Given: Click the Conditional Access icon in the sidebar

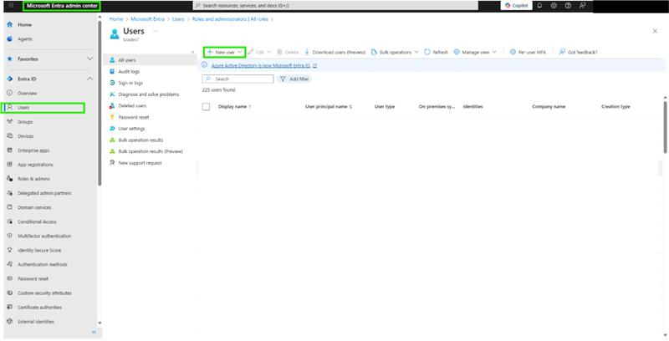Looking at the screenshot, I should 10,221.
